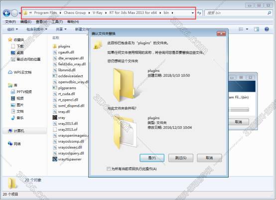
Task: Open the Help (H) menu
Action: [73, 21]
